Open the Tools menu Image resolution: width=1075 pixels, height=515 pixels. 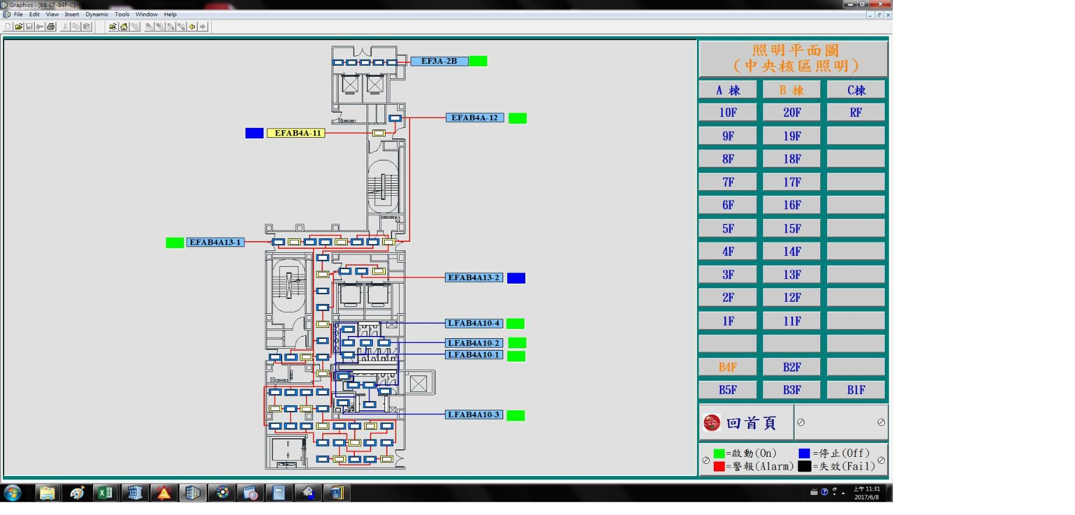tap(122, 15)
